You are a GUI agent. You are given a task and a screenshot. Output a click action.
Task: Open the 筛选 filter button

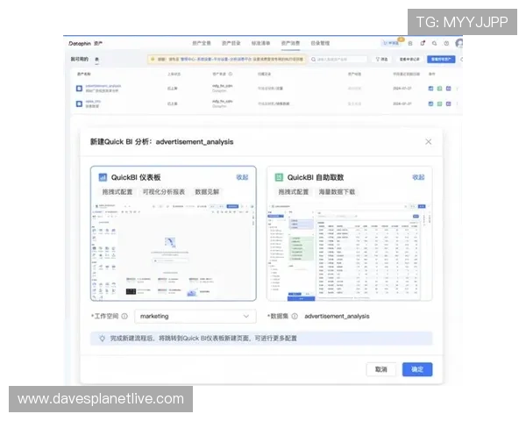[381, 60]
